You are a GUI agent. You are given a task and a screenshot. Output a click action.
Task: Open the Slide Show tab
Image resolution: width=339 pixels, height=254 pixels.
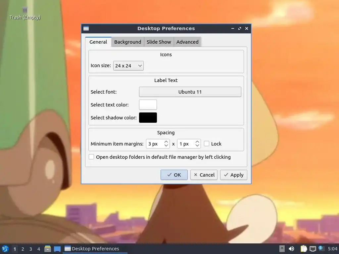click(159, 42)
